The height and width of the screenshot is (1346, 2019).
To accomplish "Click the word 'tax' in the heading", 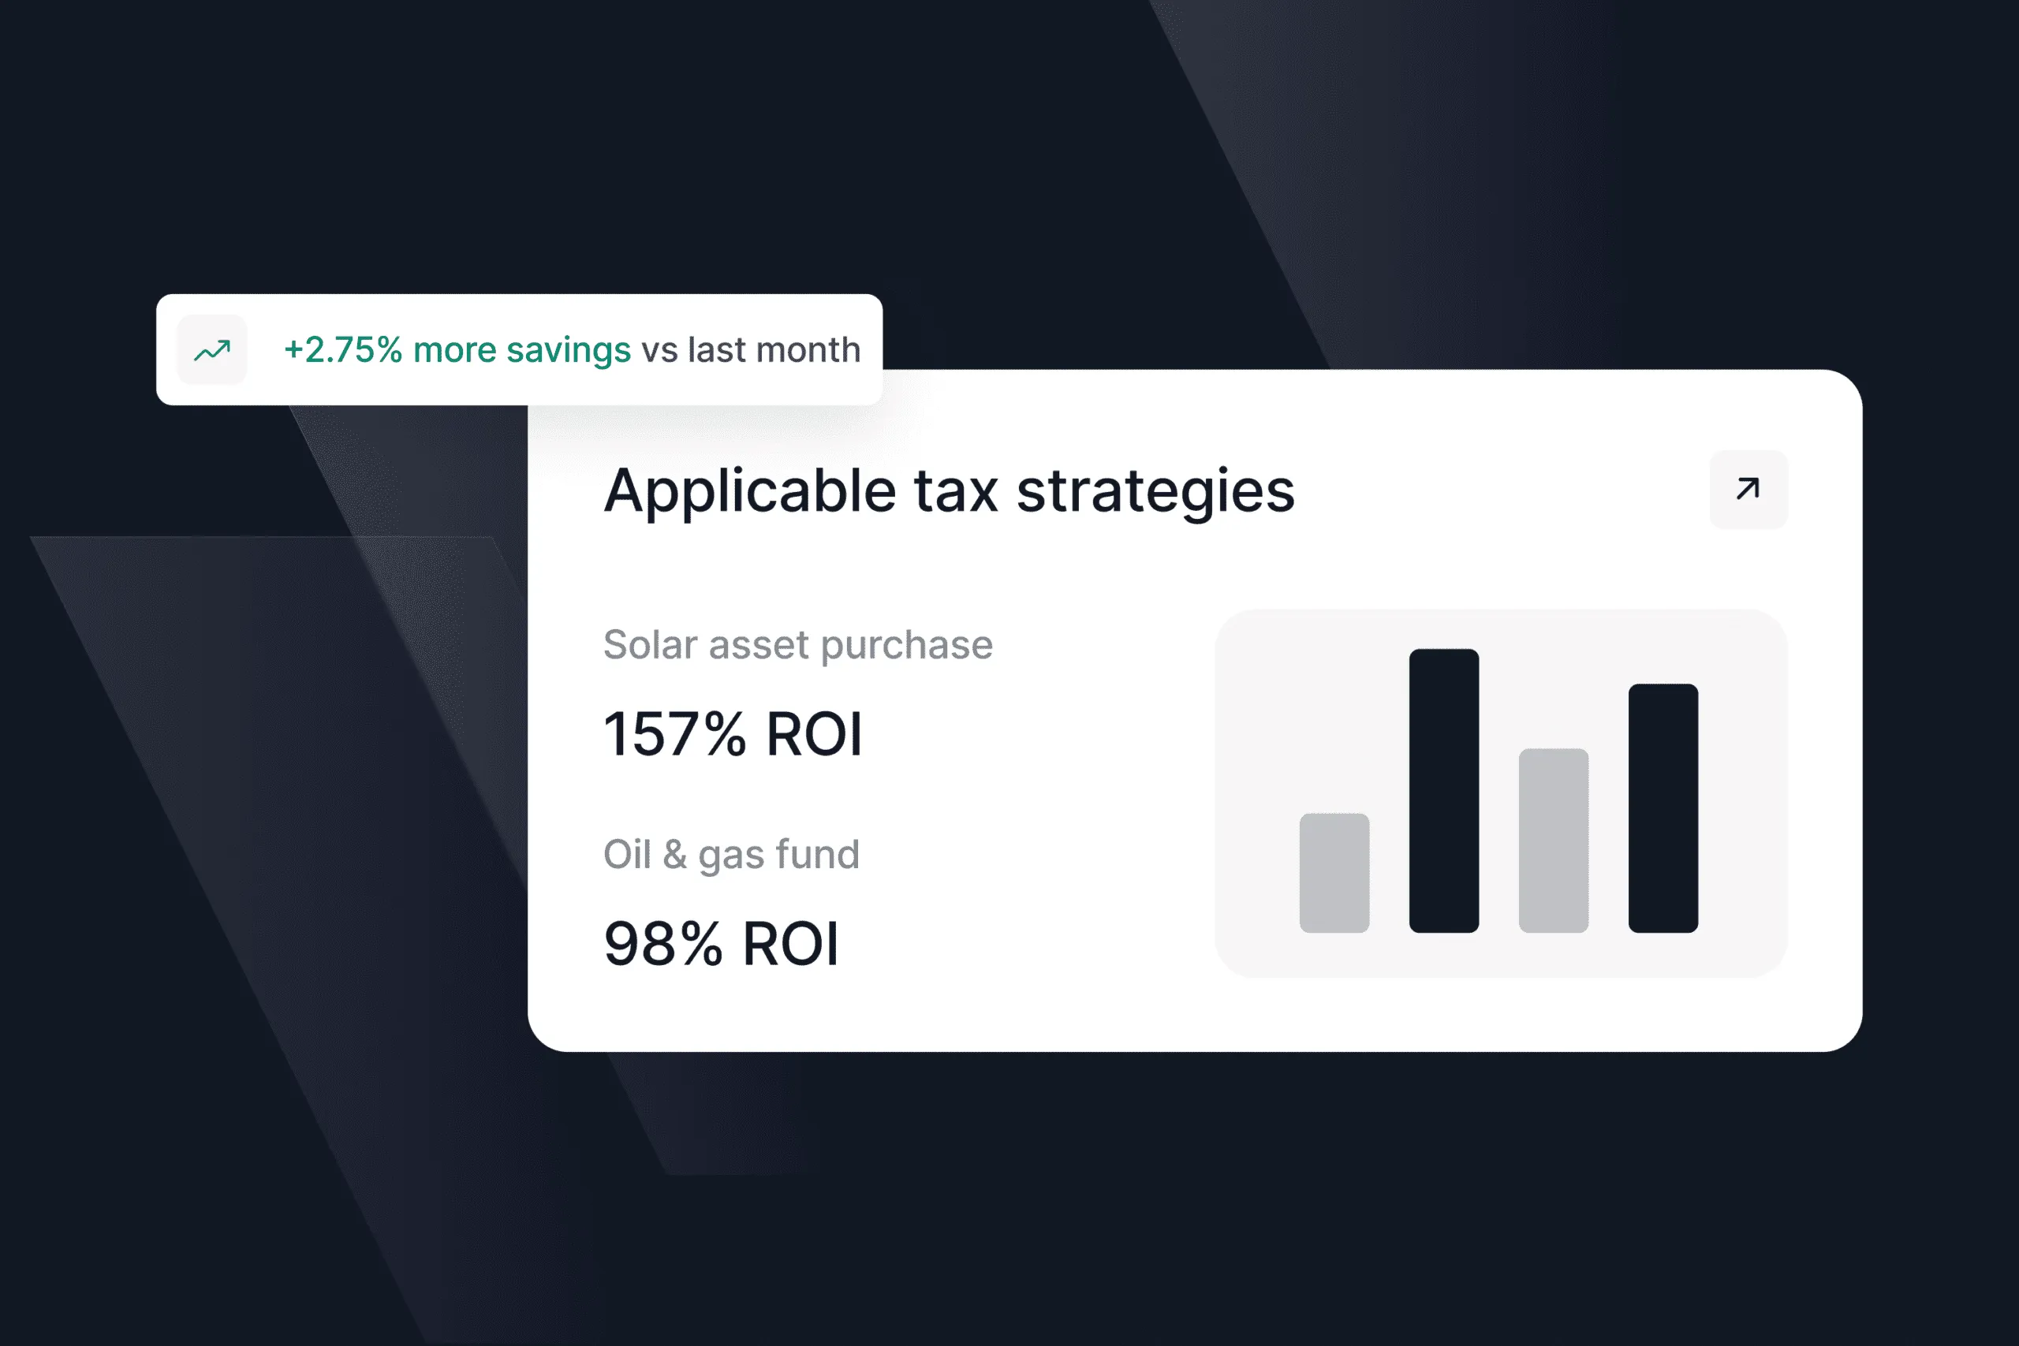I will pos(955,491).
